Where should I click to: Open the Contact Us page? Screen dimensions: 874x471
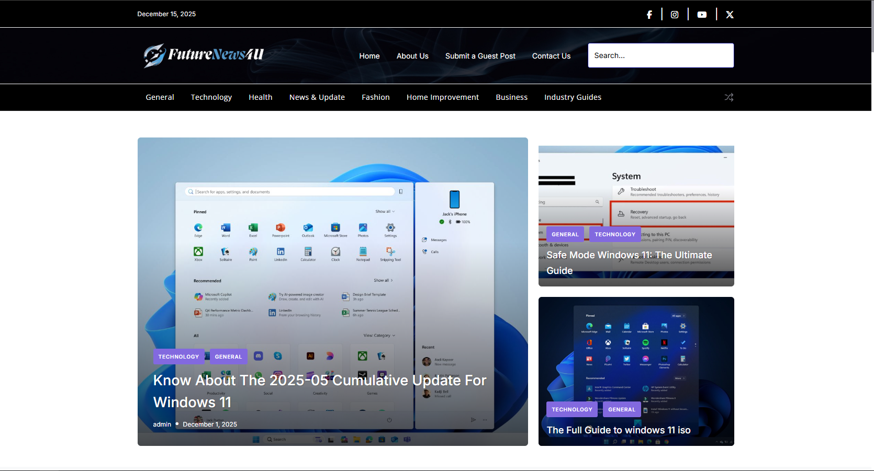551,56
